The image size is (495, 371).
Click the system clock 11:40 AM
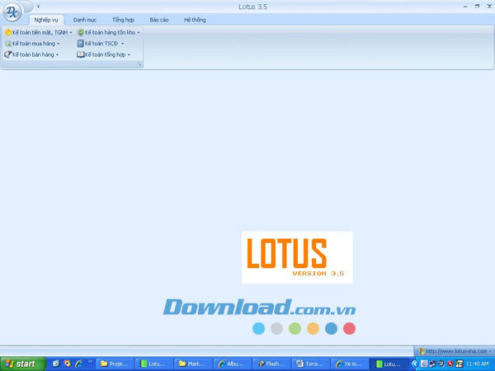477,364
